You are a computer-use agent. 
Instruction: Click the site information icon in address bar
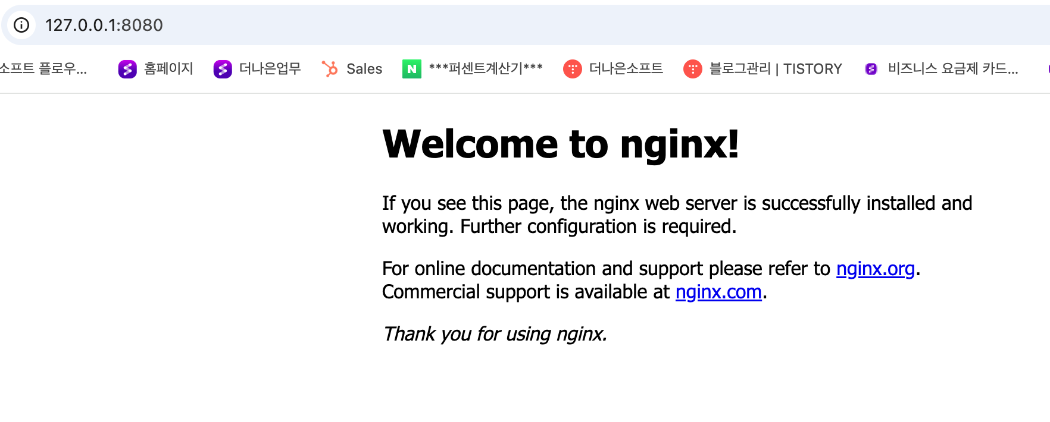(x=21, y=25)
